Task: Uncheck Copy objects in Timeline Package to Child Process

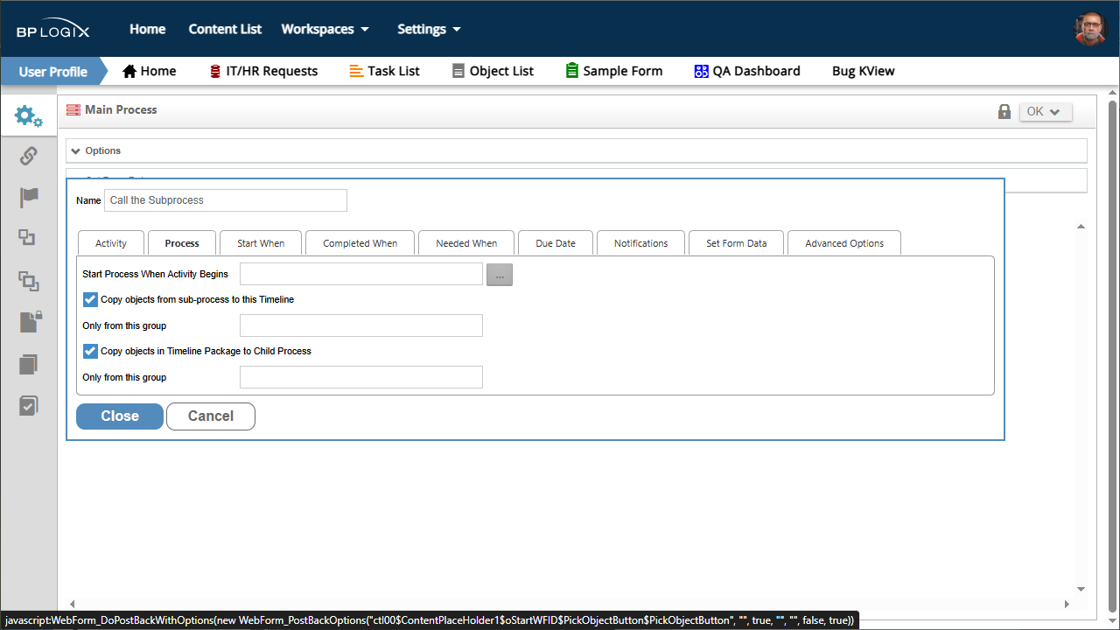Action: point(90,351)
